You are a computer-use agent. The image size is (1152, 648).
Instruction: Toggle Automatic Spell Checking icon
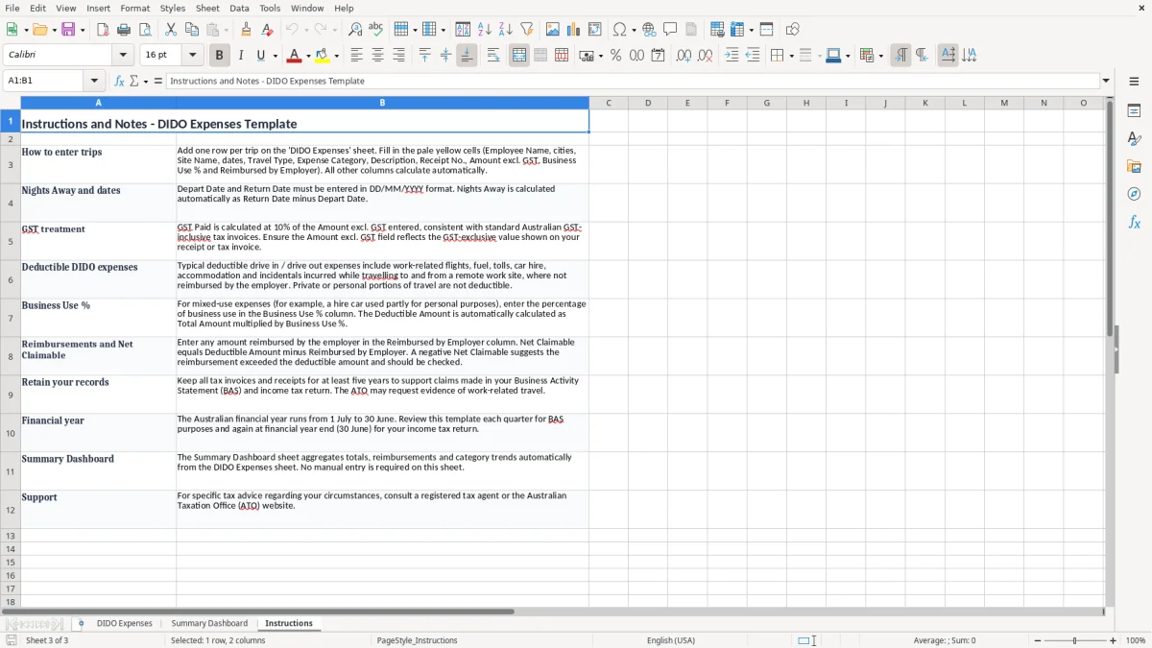tap(376, 30)
